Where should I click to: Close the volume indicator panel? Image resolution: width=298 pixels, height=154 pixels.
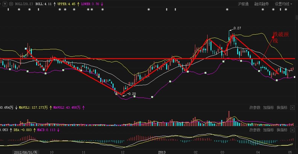tap(292, 108)
